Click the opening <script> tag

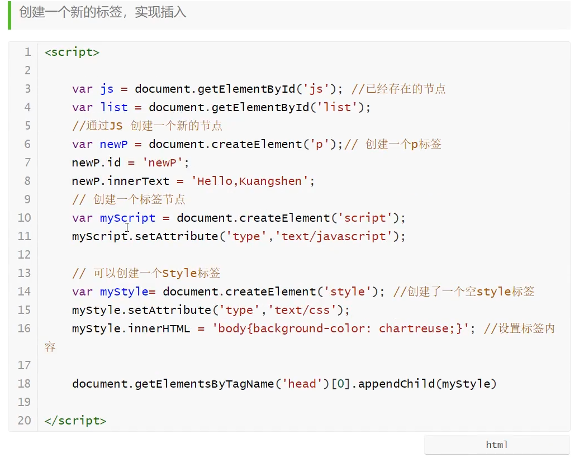coord(72,52)
